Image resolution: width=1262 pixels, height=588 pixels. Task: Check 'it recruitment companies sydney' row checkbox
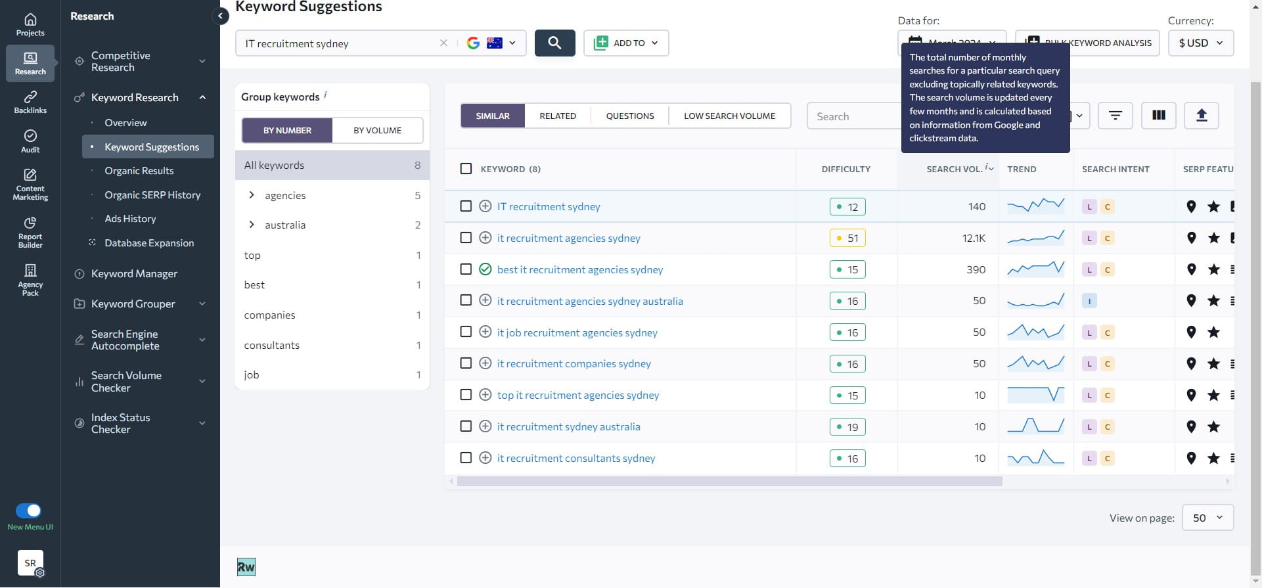tap(466, 363)
